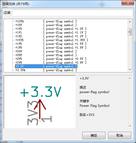Click the 过滤 filter input field
Screen dimensions: 136x143
point(72,13)
